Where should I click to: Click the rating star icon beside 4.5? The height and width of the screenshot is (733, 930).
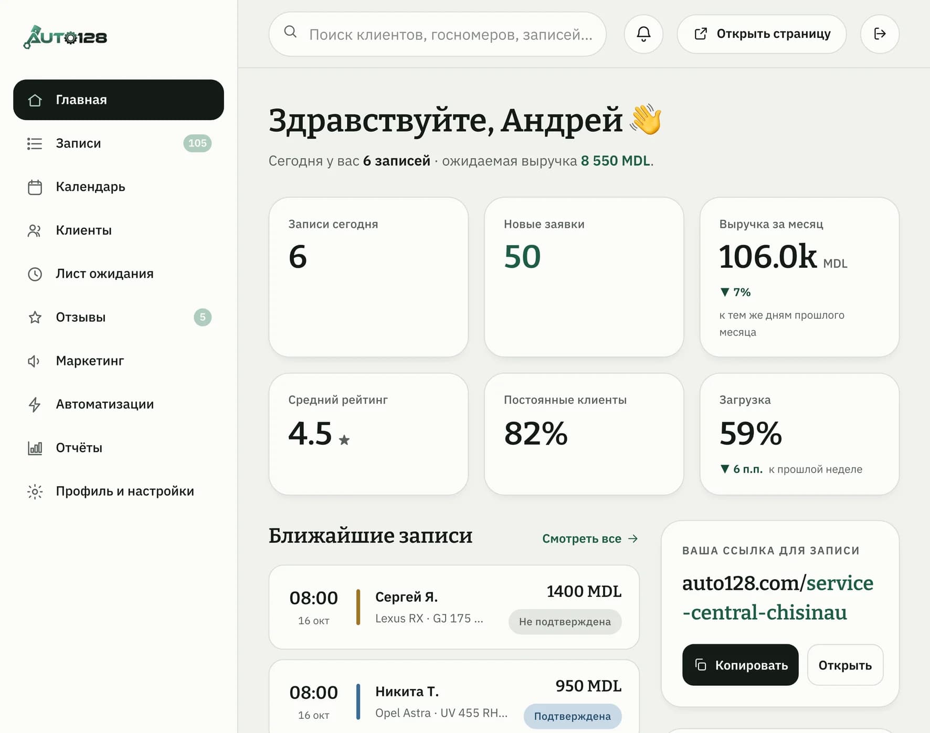click(344, 440)
